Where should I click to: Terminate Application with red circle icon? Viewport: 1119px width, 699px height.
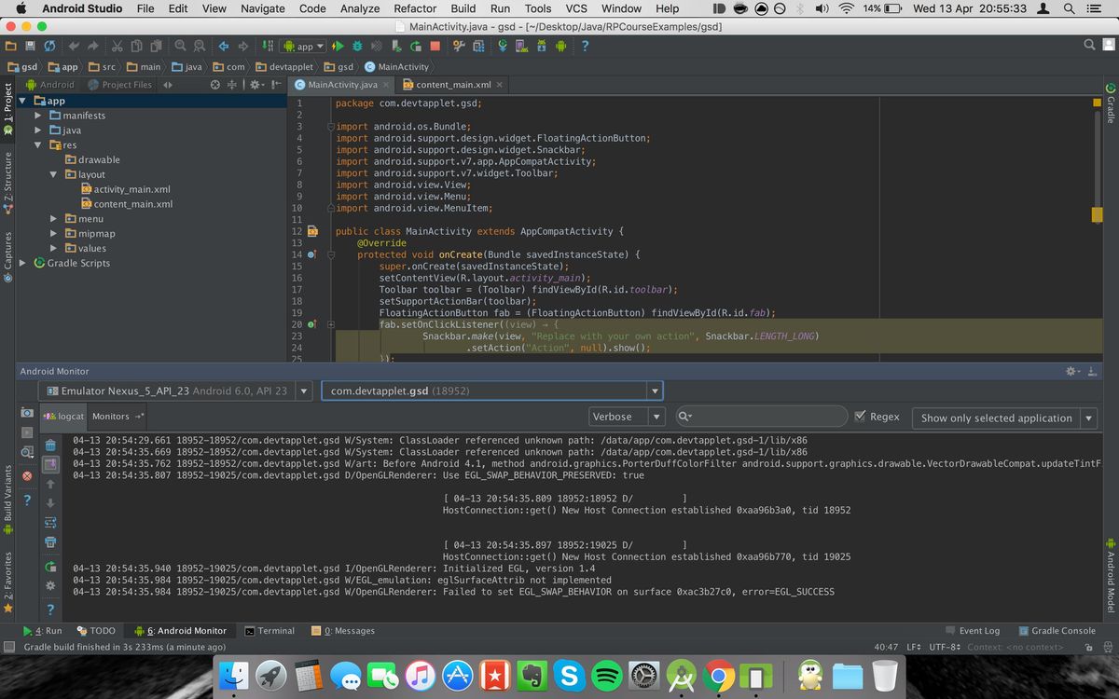pyautogui.click(x=27, y=475)
